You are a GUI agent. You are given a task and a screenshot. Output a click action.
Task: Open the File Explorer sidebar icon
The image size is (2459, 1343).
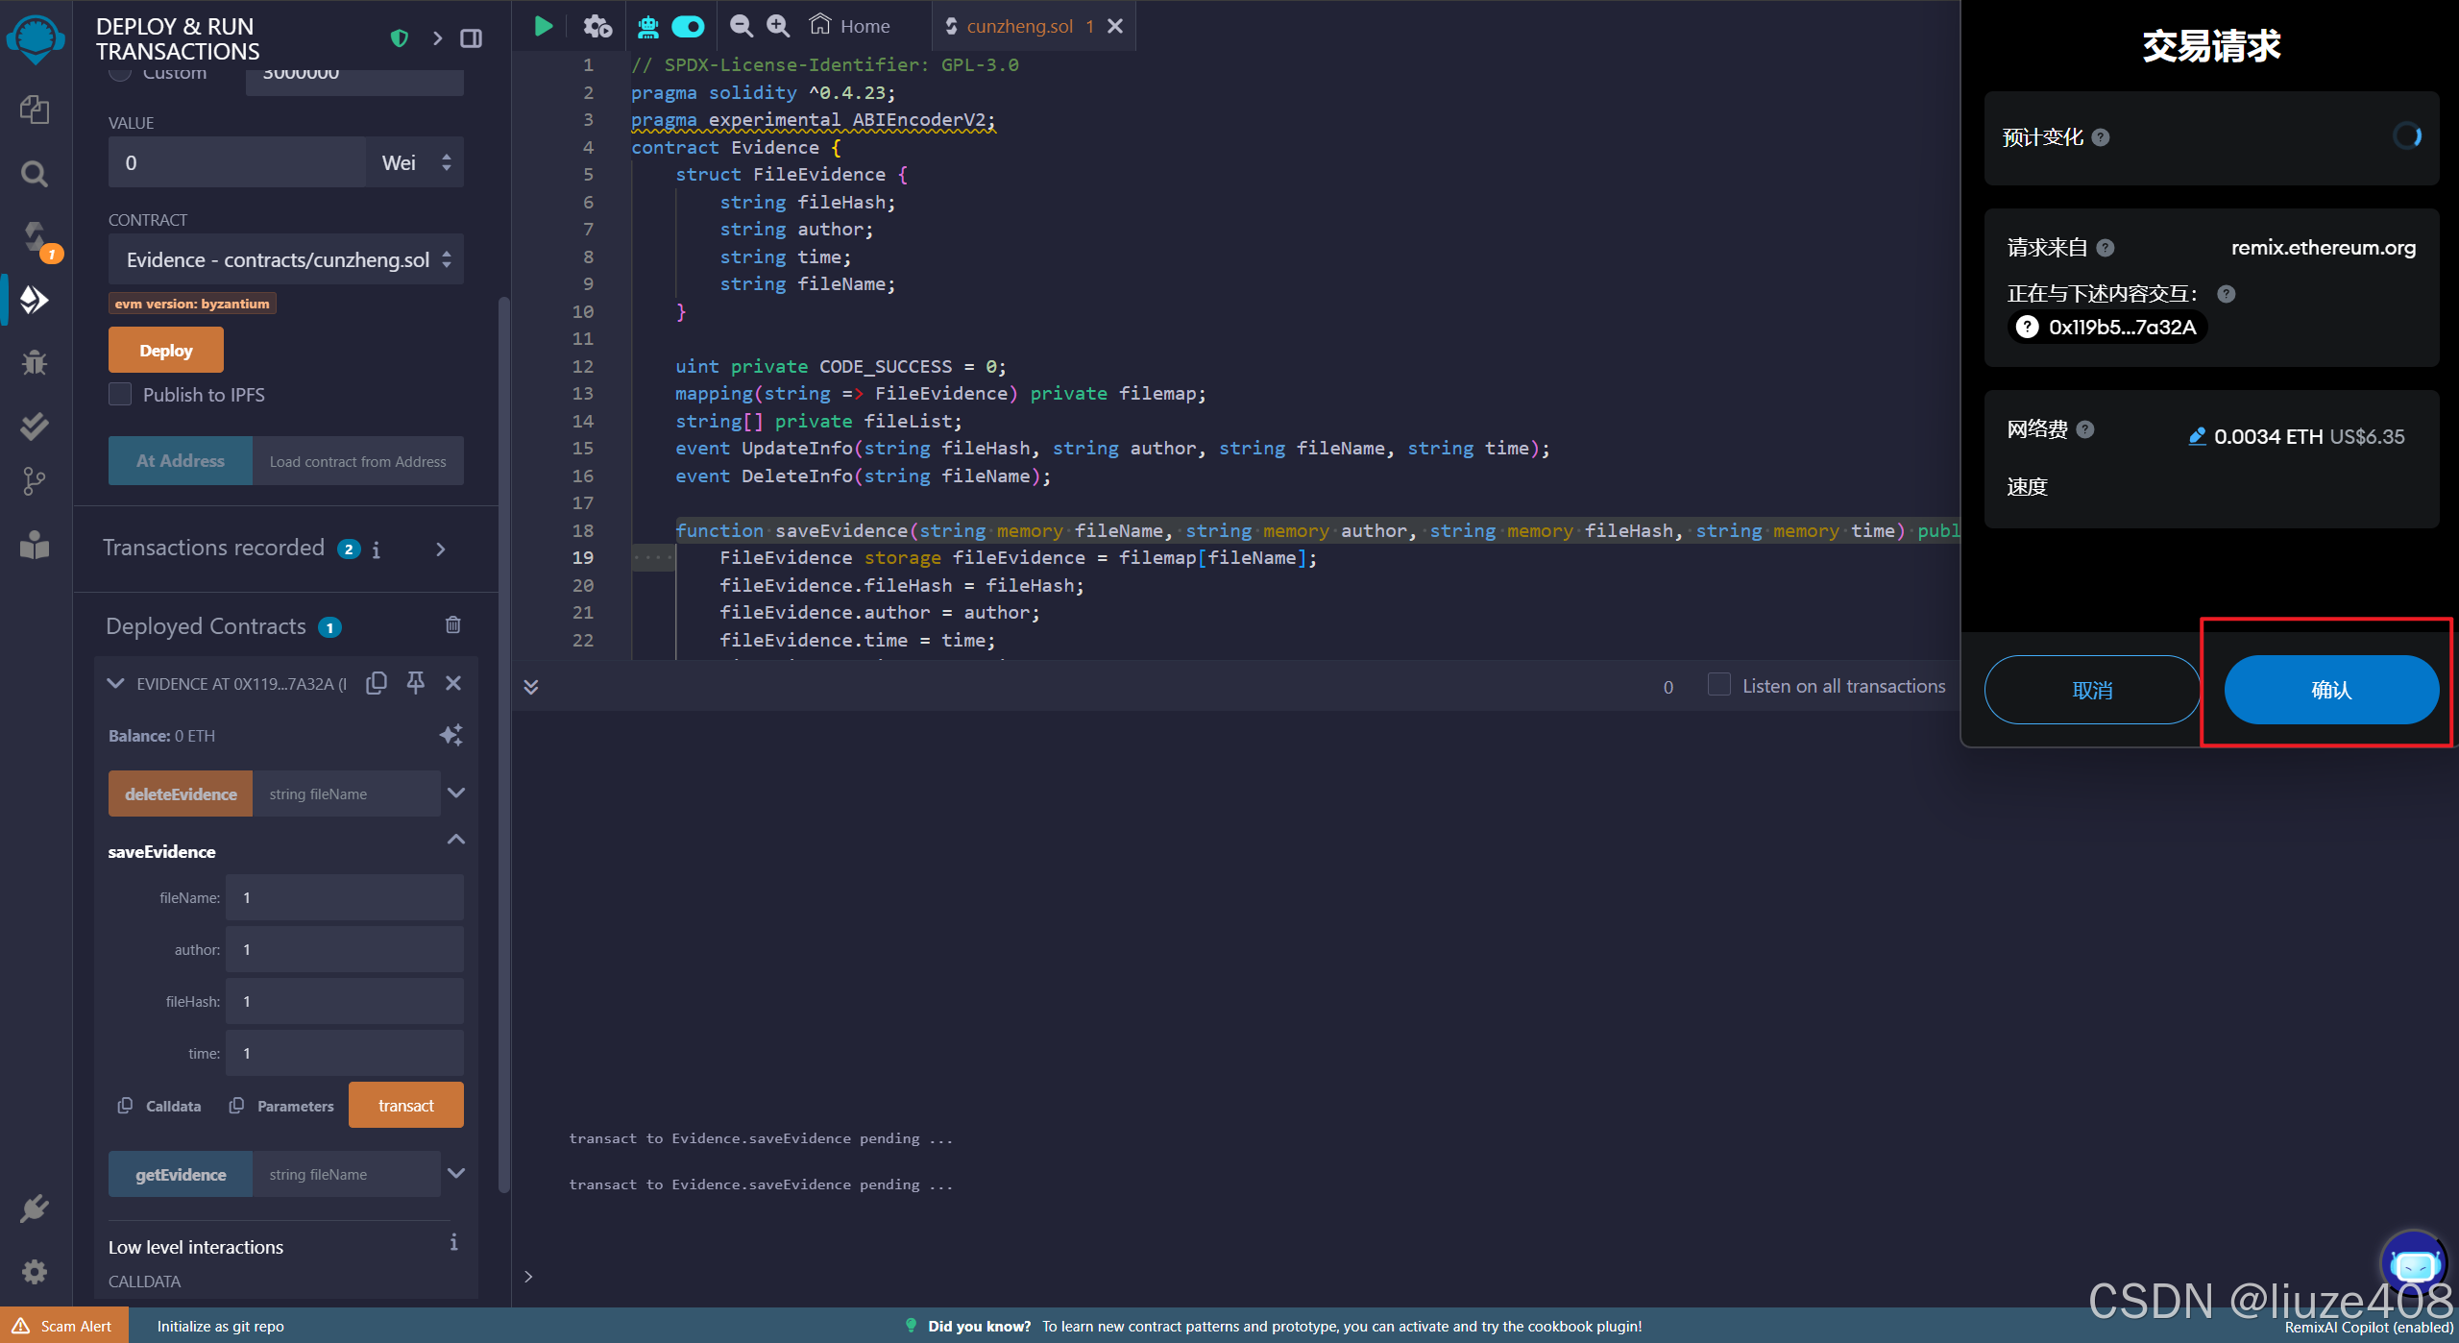click(x=35, y=110)
